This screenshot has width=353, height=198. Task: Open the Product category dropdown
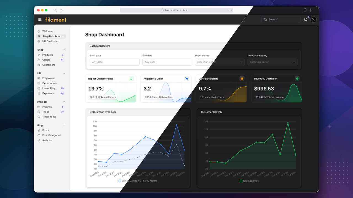(x=272, y=62)
